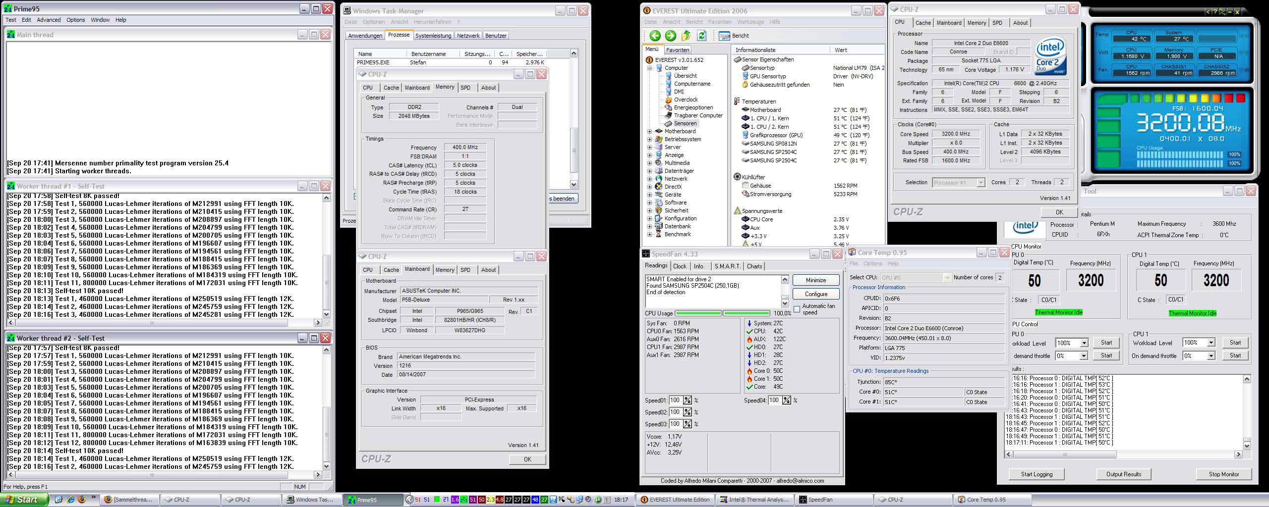Image resolution: width=1269 pixels, height=507 pixels.
Task: Switch to Core Temp 0.95 taskbar button
Action: [992, 500]
